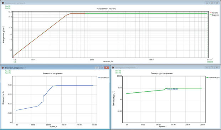This screenshot has width=221, height=130.
Task: Maximize the 'Влажность от времени' window
Action: tap(102, 68)
